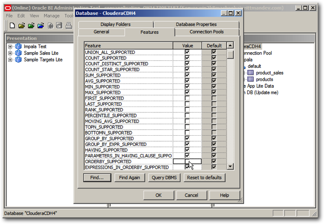324x224 pixels.
Task: Uncheck GROUP_BY_SUPPORTED Value checkbox
Action: coord(187,138)
